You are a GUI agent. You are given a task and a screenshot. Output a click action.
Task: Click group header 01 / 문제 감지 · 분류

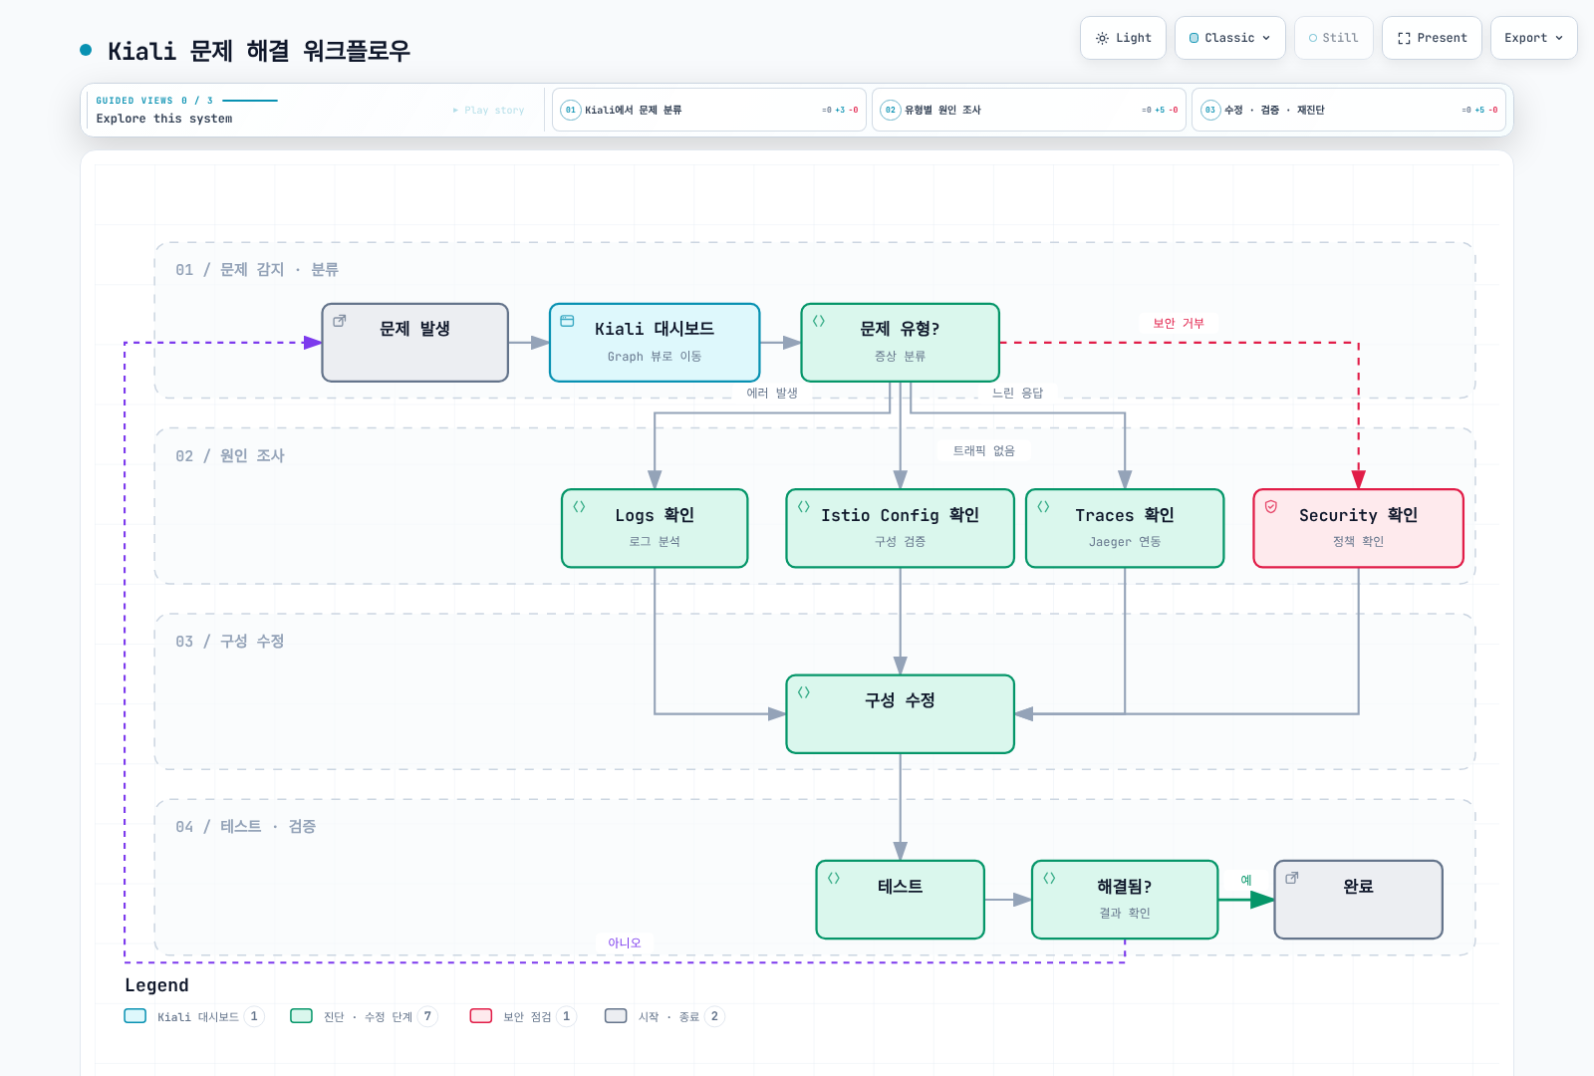coord(257,270)
